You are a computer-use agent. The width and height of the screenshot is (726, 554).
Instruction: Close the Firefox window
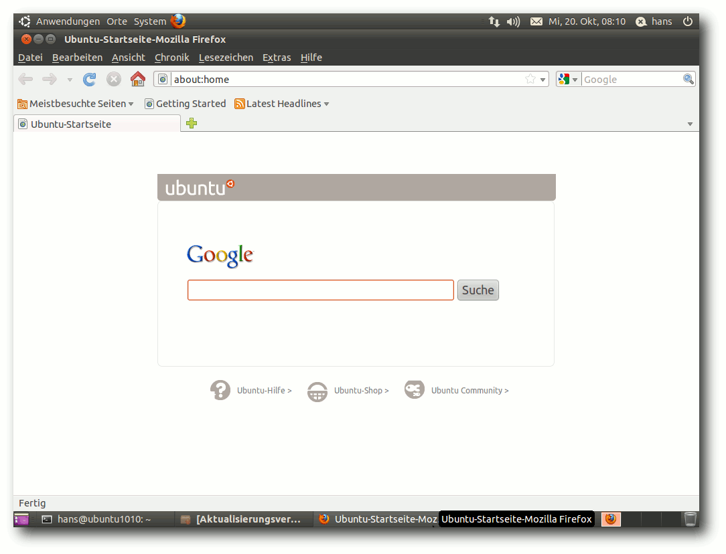pos(26,39)
